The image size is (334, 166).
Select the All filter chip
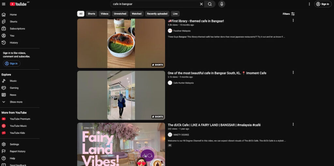(x=81, y=14)
